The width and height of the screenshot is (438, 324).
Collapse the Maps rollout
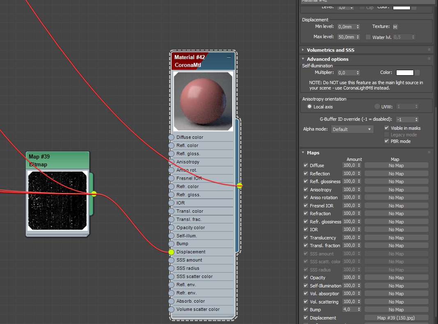coord(303,152)
